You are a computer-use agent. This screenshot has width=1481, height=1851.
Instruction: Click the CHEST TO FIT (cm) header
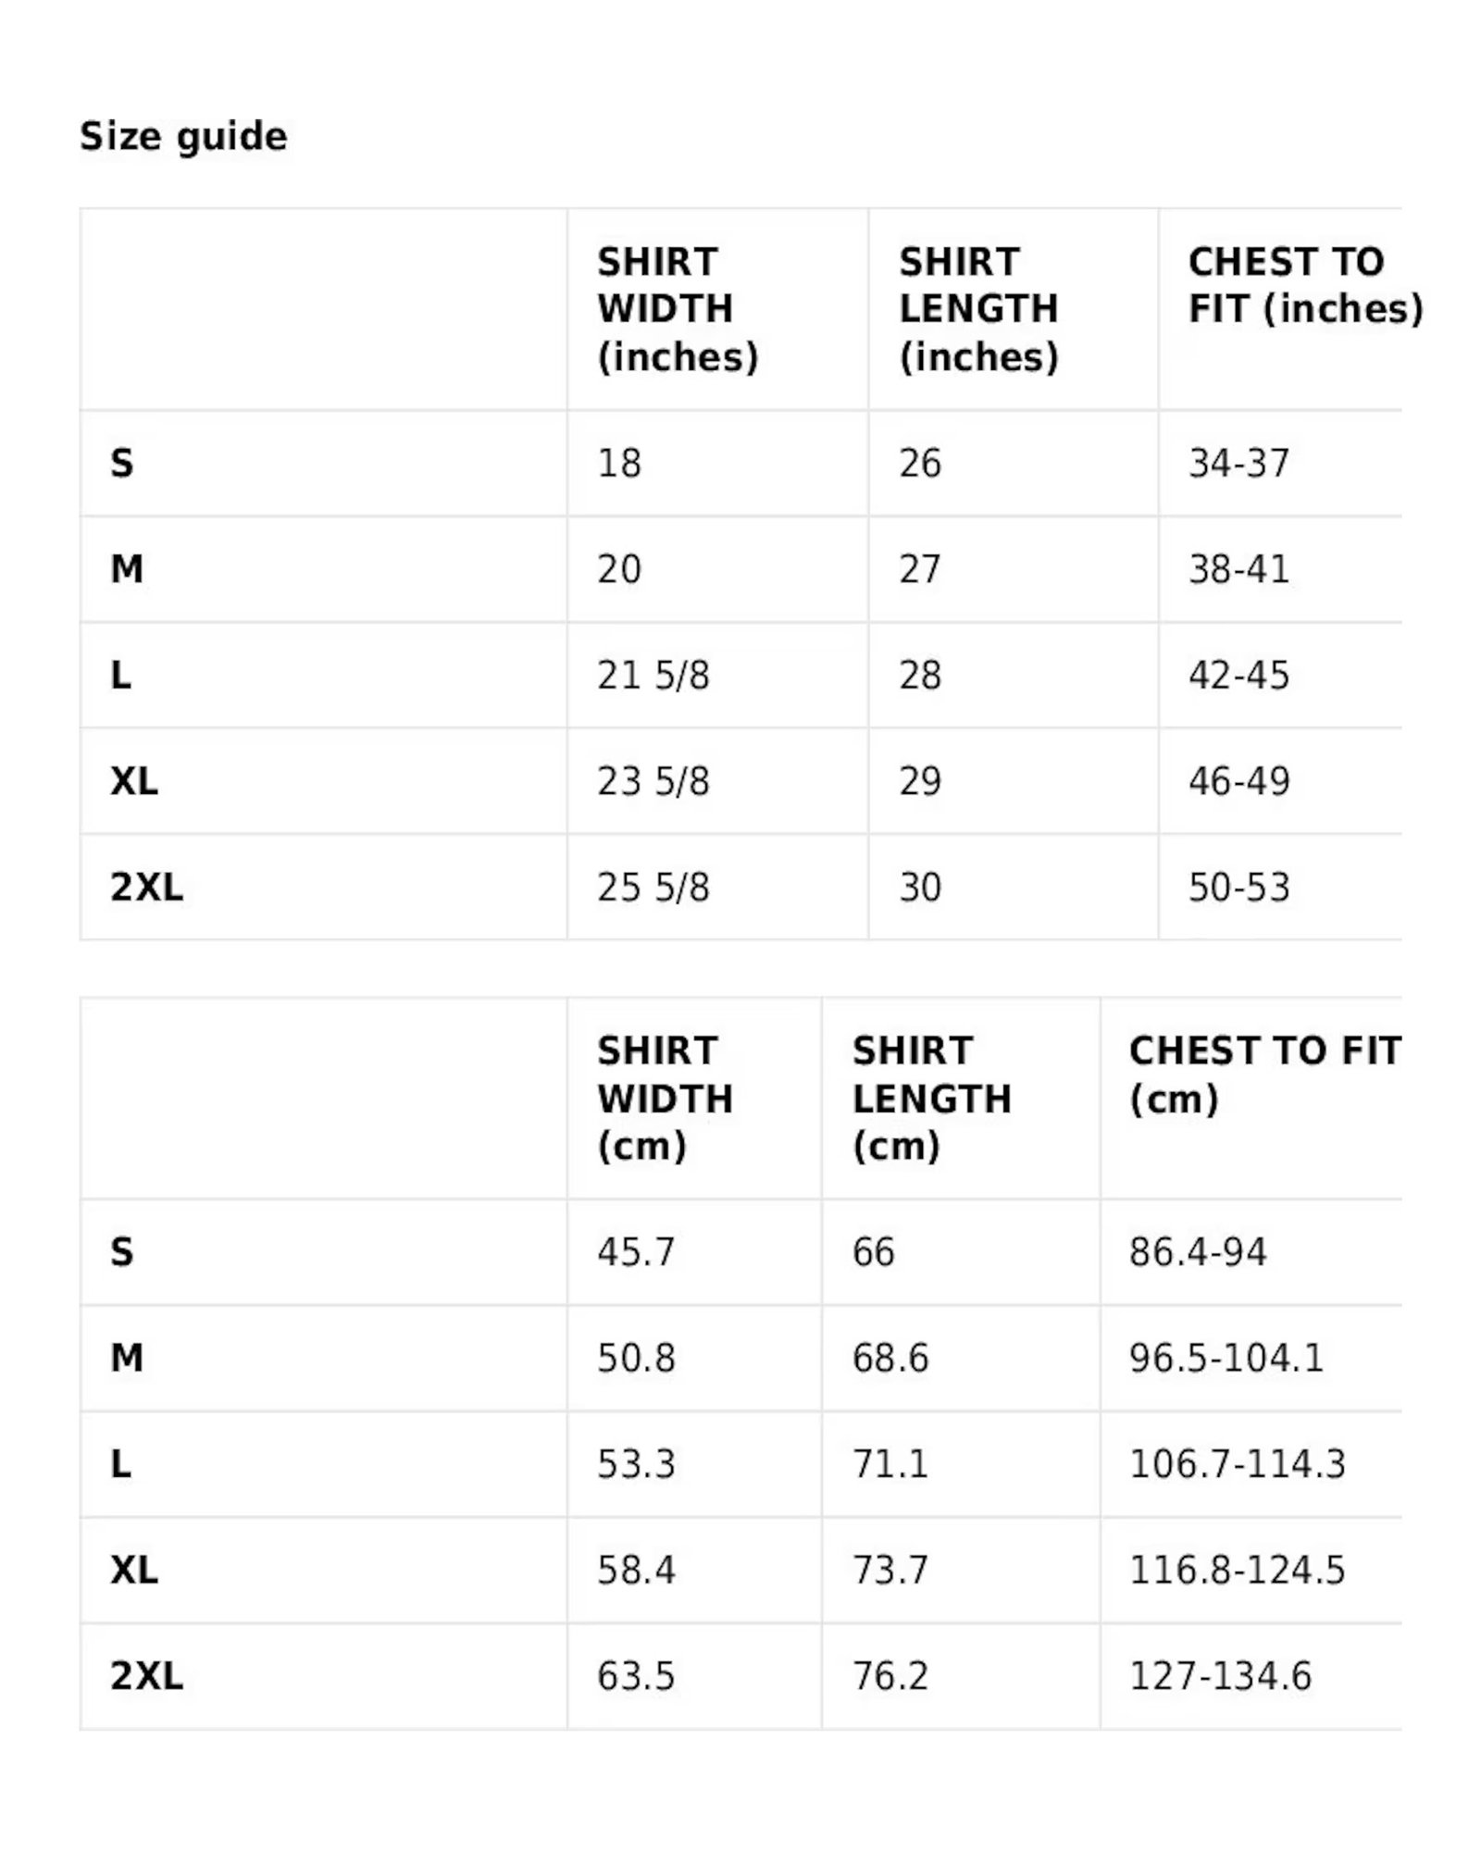pos(1264,1075)
